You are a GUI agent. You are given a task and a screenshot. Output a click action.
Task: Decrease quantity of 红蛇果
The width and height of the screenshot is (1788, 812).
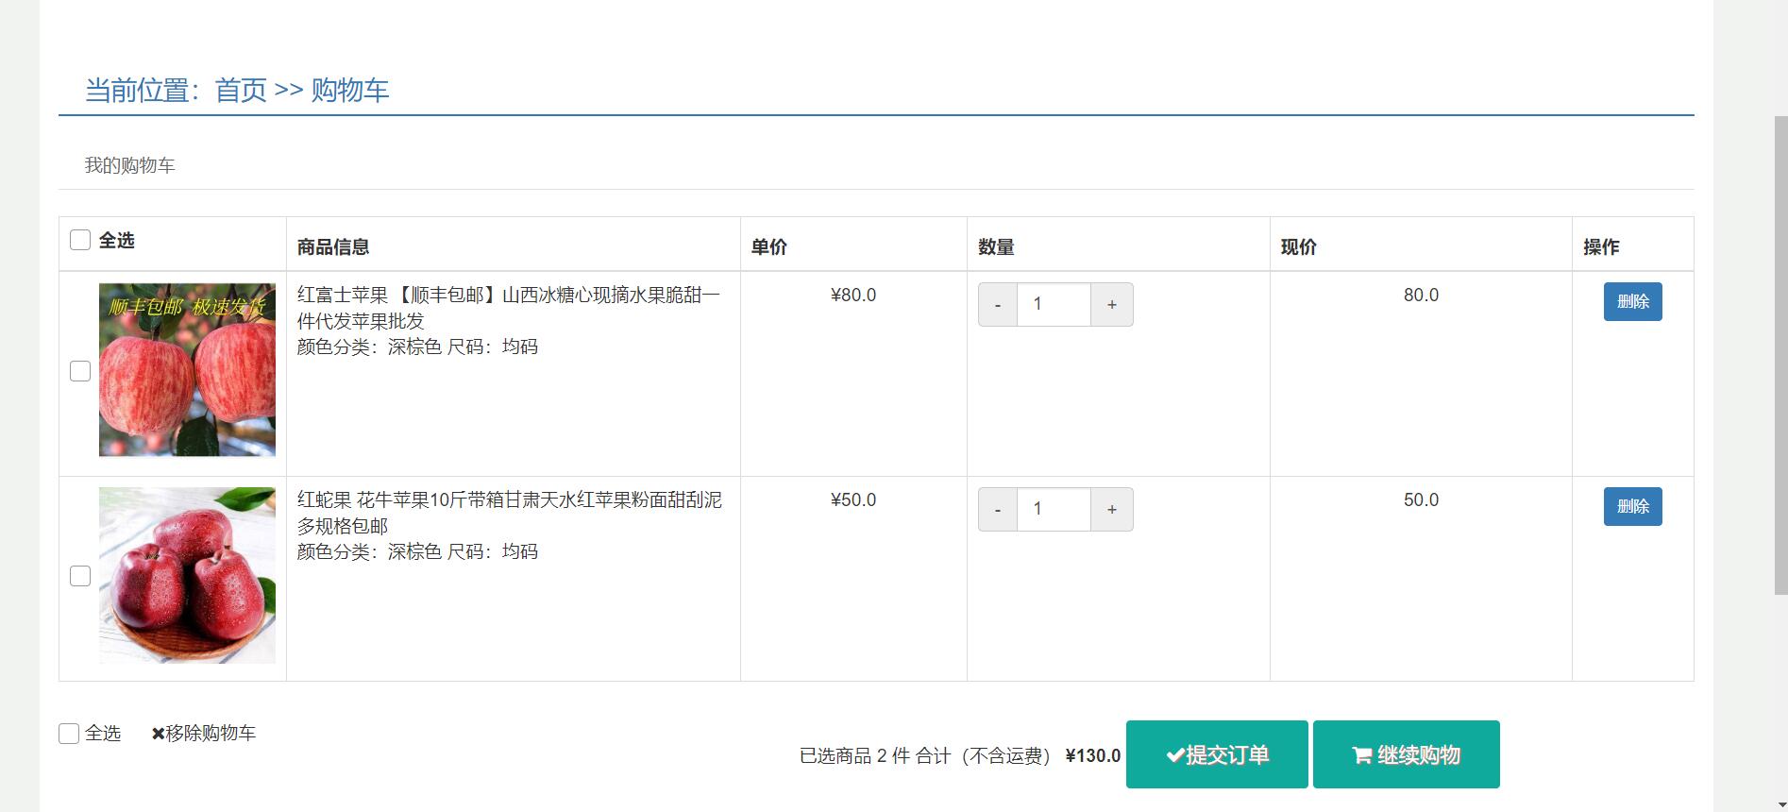[x=998, y=510]
